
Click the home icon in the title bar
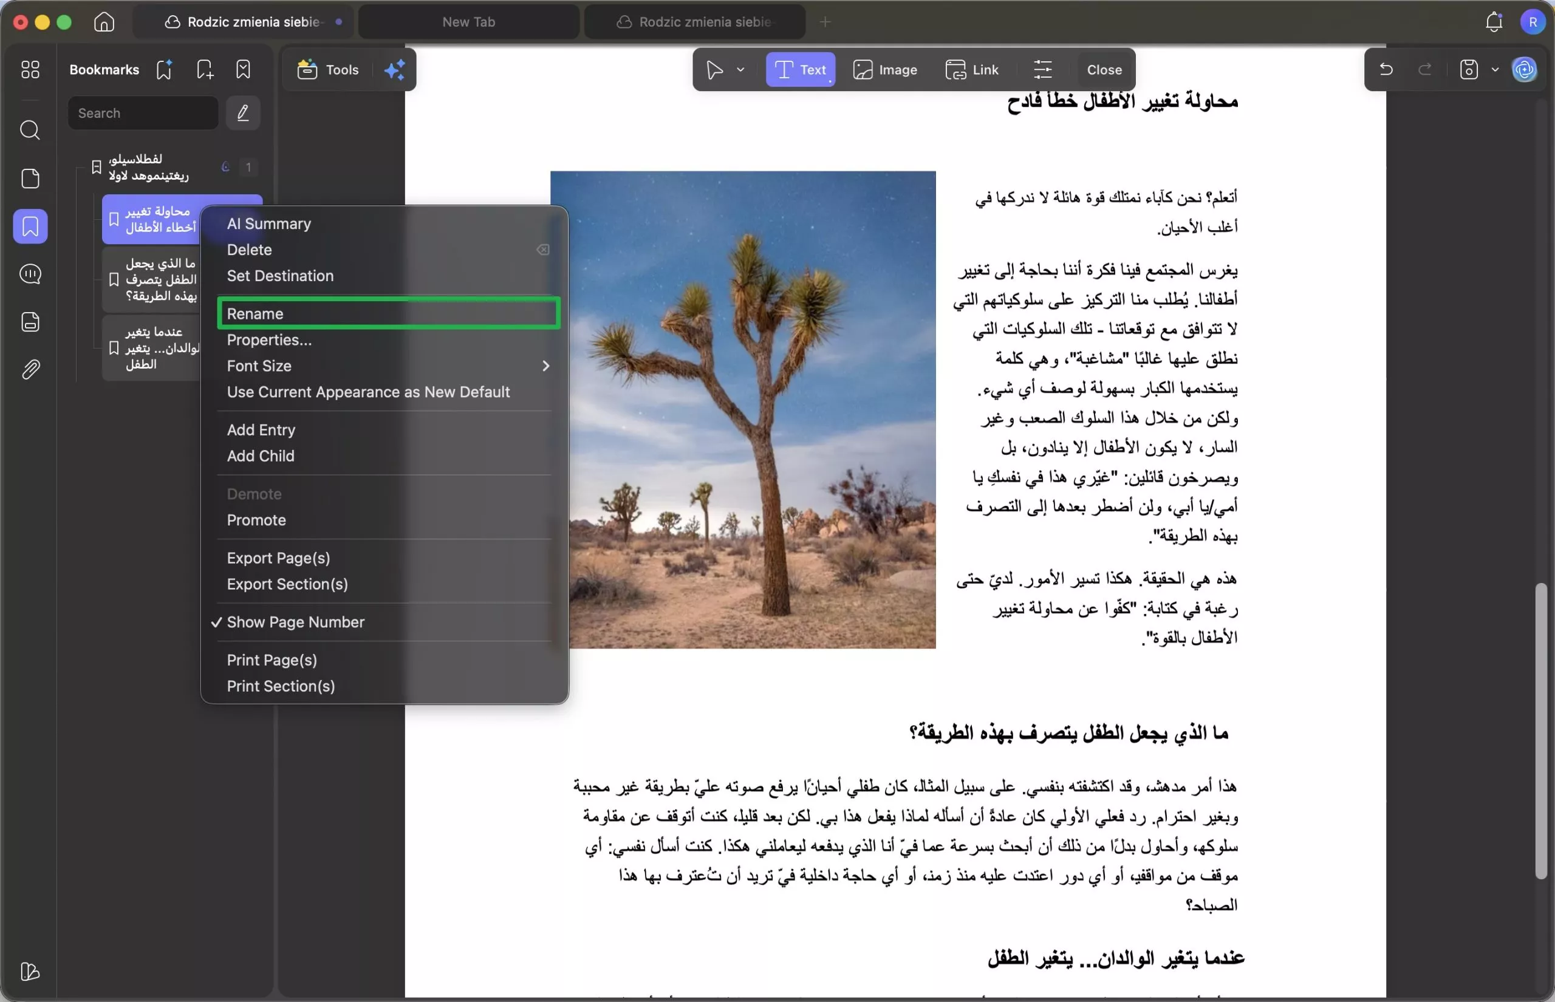[x=103, y=21]
